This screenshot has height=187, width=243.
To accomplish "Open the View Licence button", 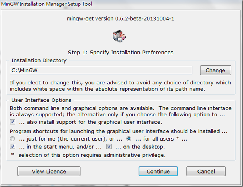I will coord(49,171).
